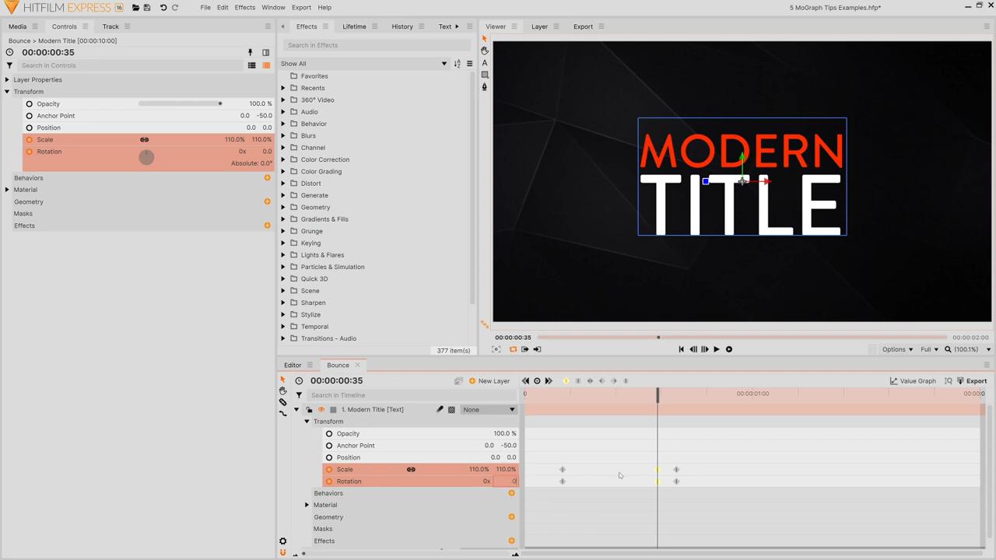996x560 pixels.
Task: Select the viewer Selection arrow tool
Action: [484, 39]
